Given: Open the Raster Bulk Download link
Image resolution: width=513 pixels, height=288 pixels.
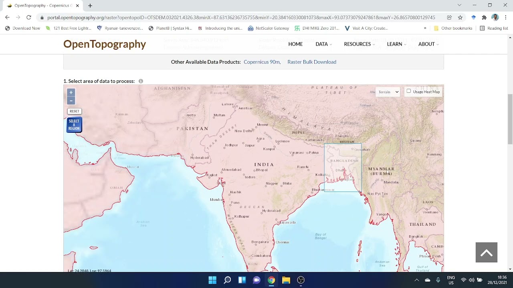Looking at the screenshot, I should click(312, 62).
